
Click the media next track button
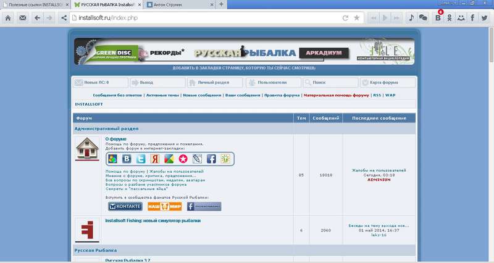coord(396,18)
